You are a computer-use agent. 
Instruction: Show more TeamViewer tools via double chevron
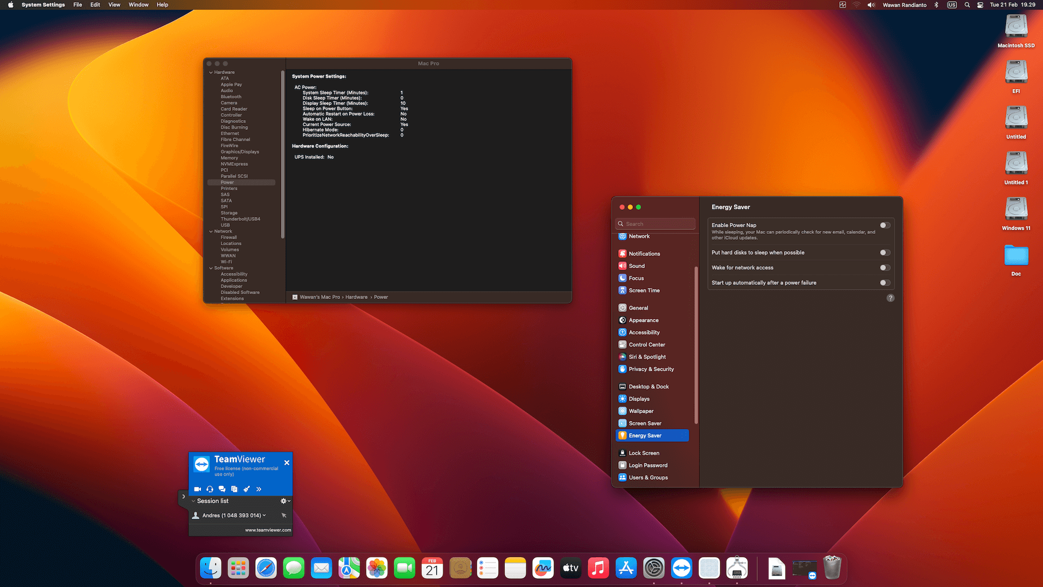click(259, 489)
